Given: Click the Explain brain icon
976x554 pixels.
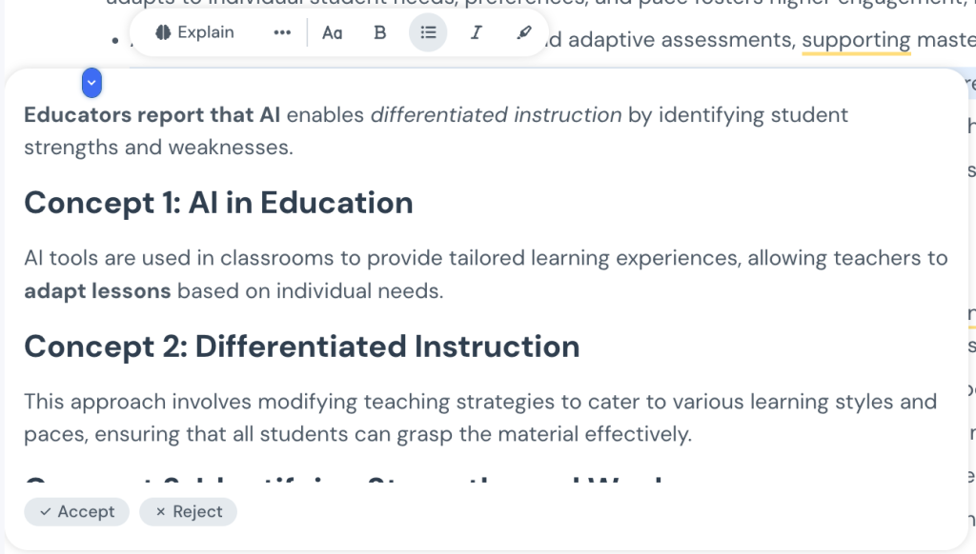Looking at the screenshot, I should pos(162,32).
